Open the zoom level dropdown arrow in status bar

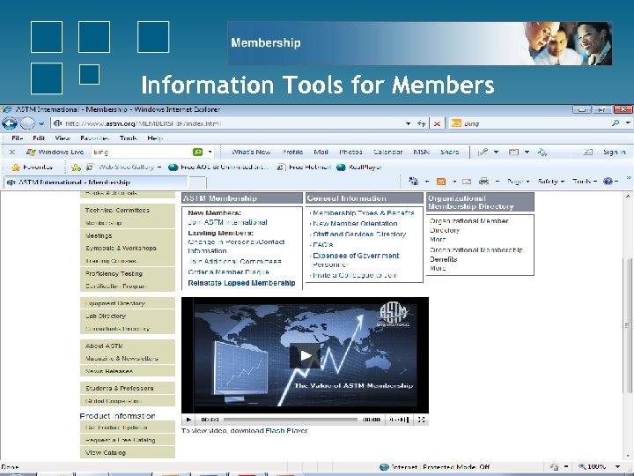coord(617,466)
